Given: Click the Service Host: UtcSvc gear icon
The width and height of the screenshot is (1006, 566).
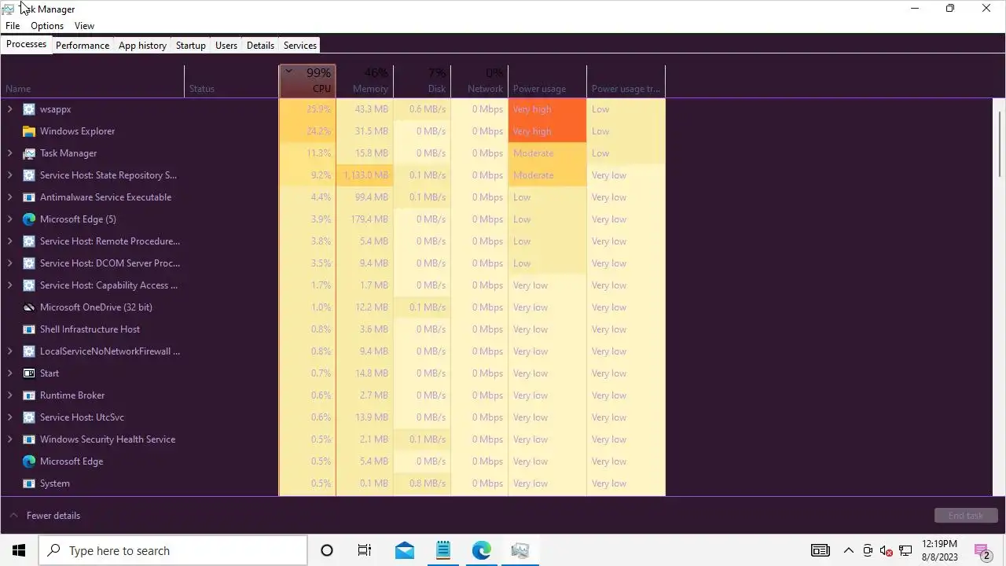Looking at the screenshot, I should (29, 417).
